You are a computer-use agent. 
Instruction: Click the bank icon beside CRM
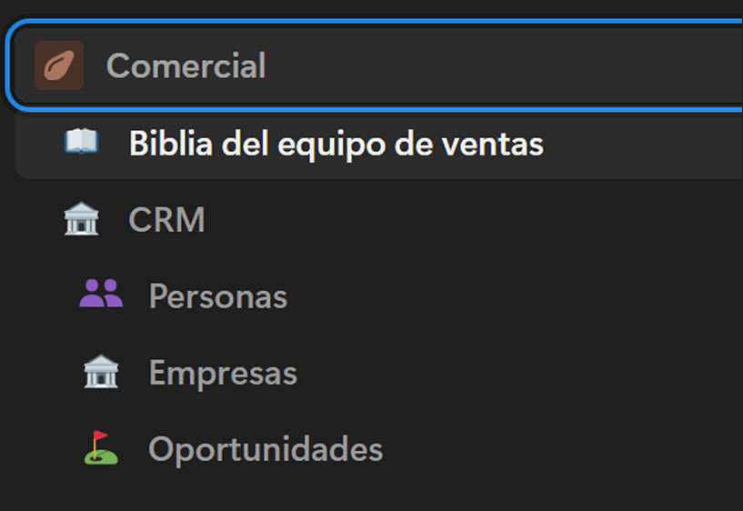pos(81,220)
